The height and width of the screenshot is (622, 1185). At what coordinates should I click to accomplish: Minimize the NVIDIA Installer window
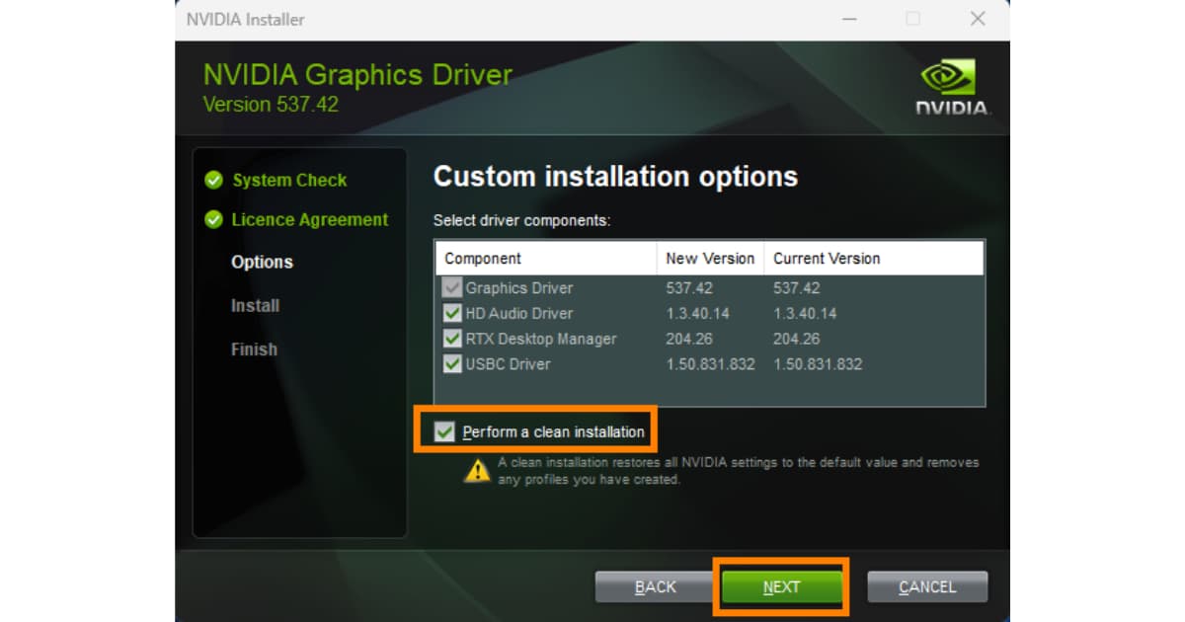pyautogui.click(x=848, y=19)
